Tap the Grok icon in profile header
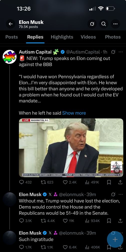This screenshot has height=252, width=126. (92, 24)
